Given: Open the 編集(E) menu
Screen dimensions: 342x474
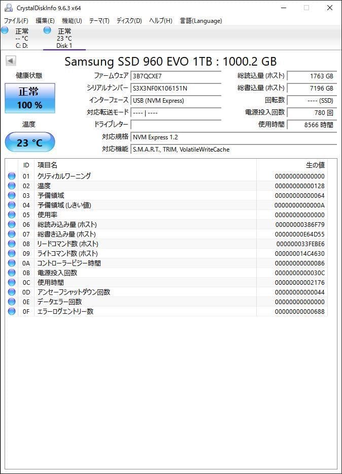Looking at the screenshot, I should pyautogui.click(x=45, y=20).
